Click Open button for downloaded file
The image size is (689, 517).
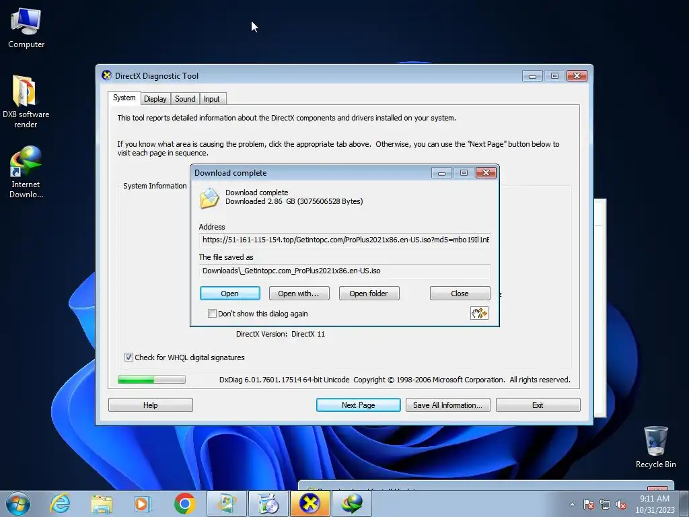point(230,294)
